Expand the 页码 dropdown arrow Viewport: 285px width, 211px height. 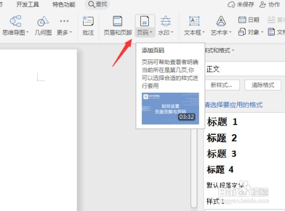151,32
